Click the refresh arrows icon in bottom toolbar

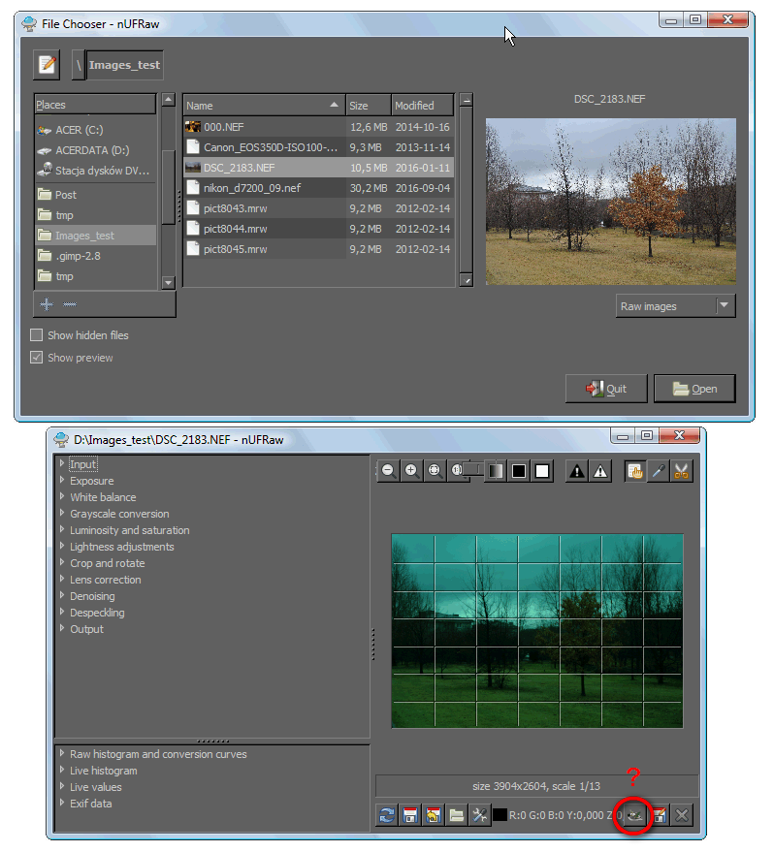pos(387,815)
